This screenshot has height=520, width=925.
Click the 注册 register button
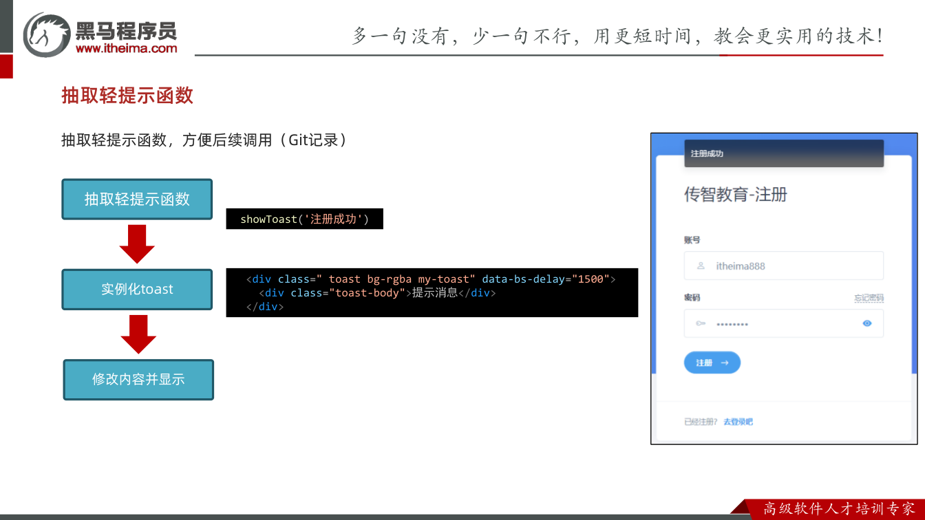(712, 362)
